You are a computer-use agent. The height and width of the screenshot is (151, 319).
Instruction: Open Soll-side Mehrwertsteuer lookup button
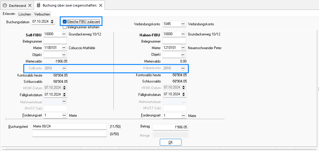coord(64,101)
